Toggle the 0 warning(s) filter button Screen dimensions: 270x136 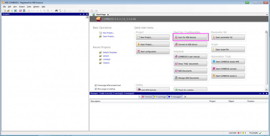coord(160,97)
